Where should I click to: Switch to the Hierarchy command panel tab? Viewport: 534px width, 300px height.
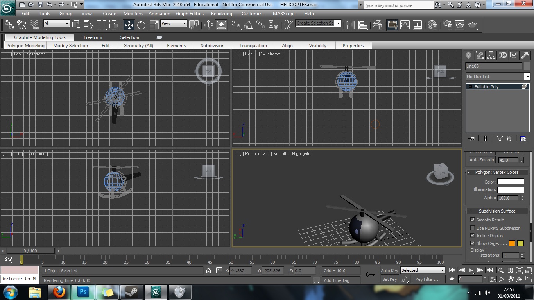[491, 55]
